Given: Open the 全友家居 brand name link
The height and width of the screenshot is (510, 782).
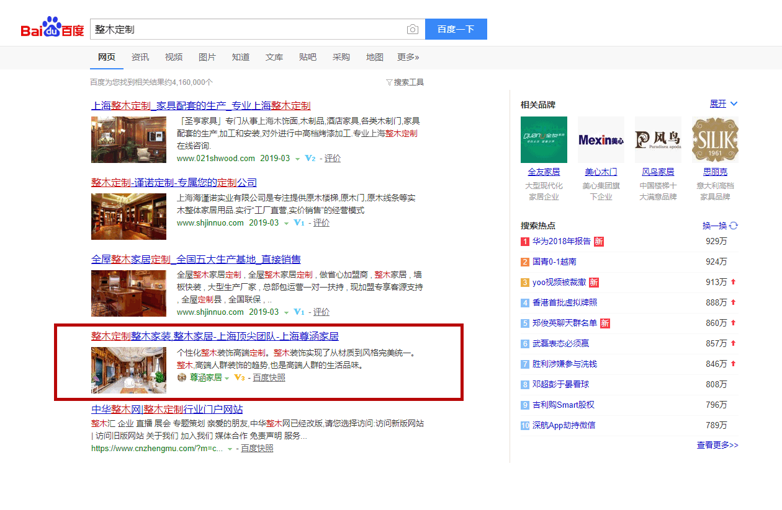Looking at the screenshot, I should (x=544, y=172).
